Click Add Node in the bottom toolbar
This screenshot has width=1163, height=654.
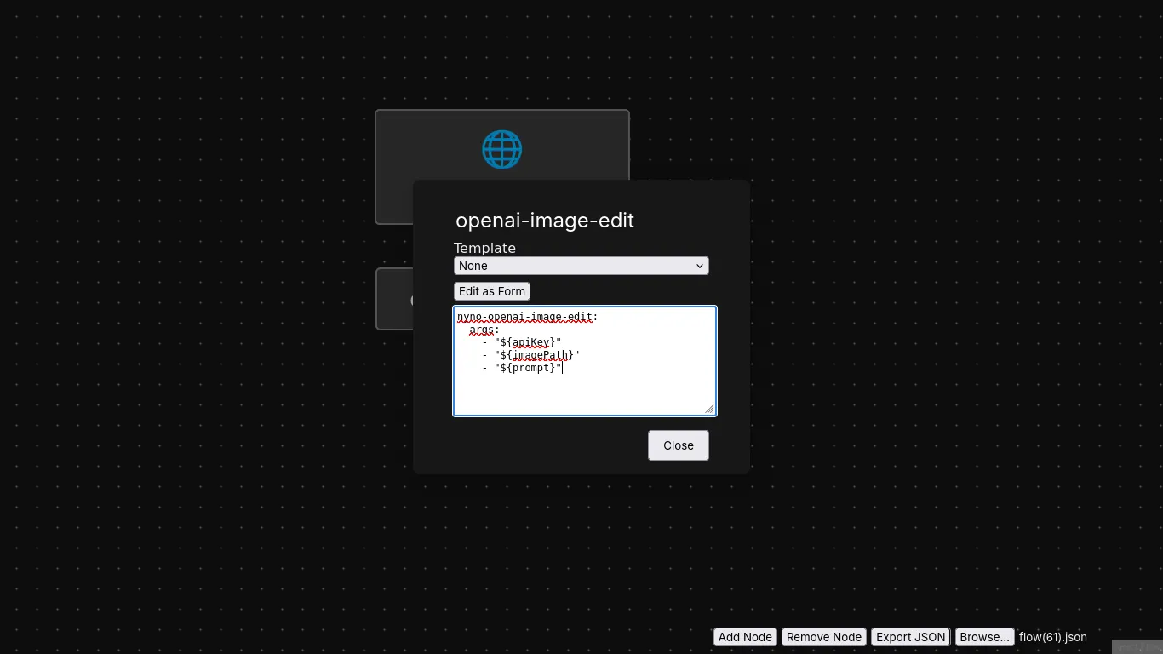coord(744,636)
